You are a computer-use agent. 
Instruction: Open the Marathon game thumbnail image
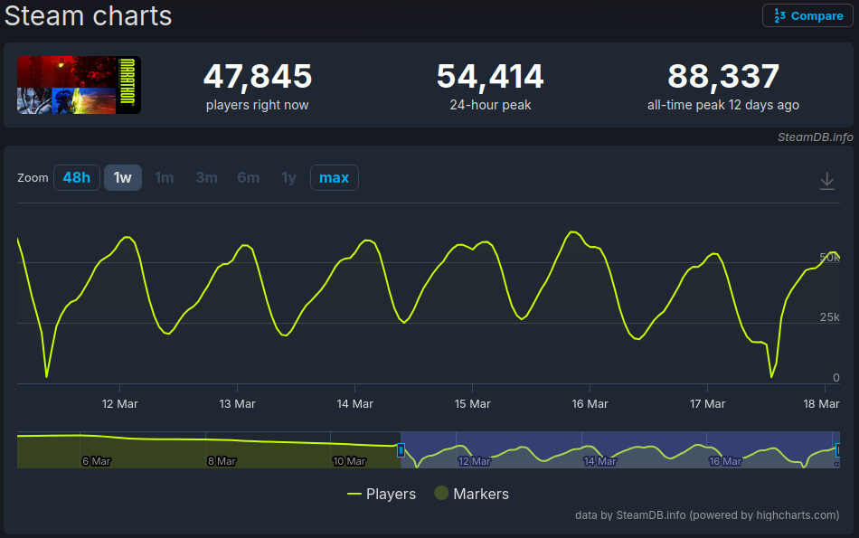tap(79, 85)
